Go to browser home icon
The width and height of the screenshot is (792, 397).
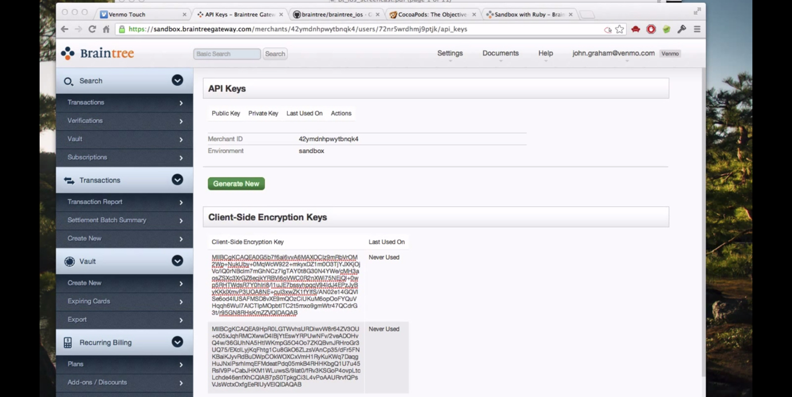[x=106, y=29]
